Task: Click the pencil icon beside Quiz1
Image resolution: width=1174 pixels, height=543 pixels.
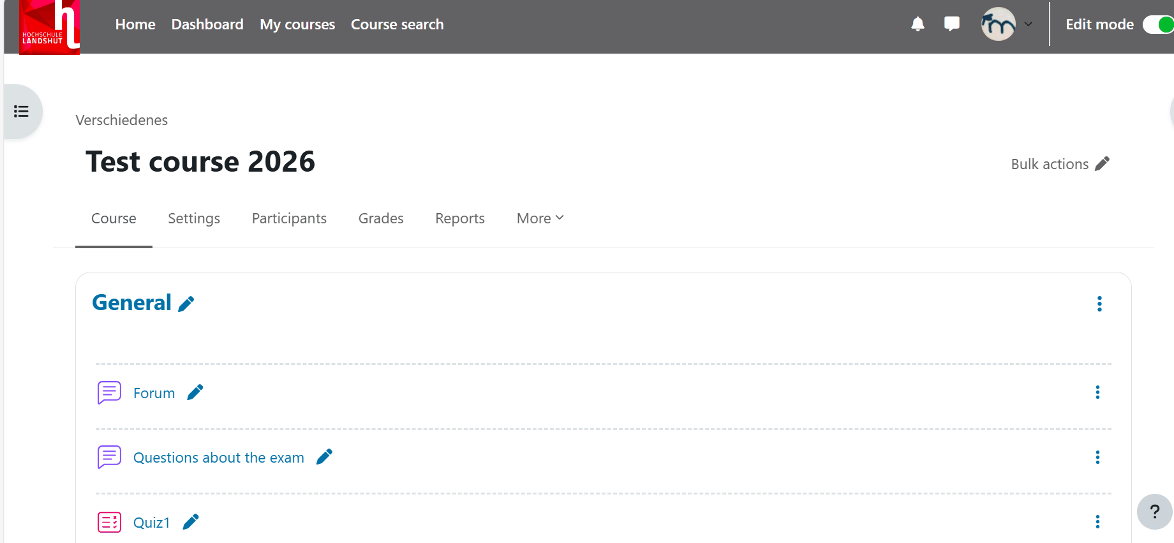Action: click(x=191, y=522)
